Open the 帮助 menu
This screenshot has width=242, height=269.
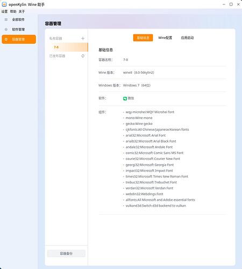click(x=13, y=12)
